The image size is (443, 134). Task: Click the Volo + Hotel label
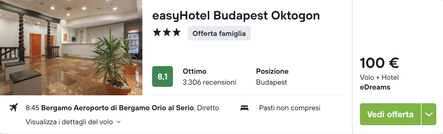pos(379,77)
